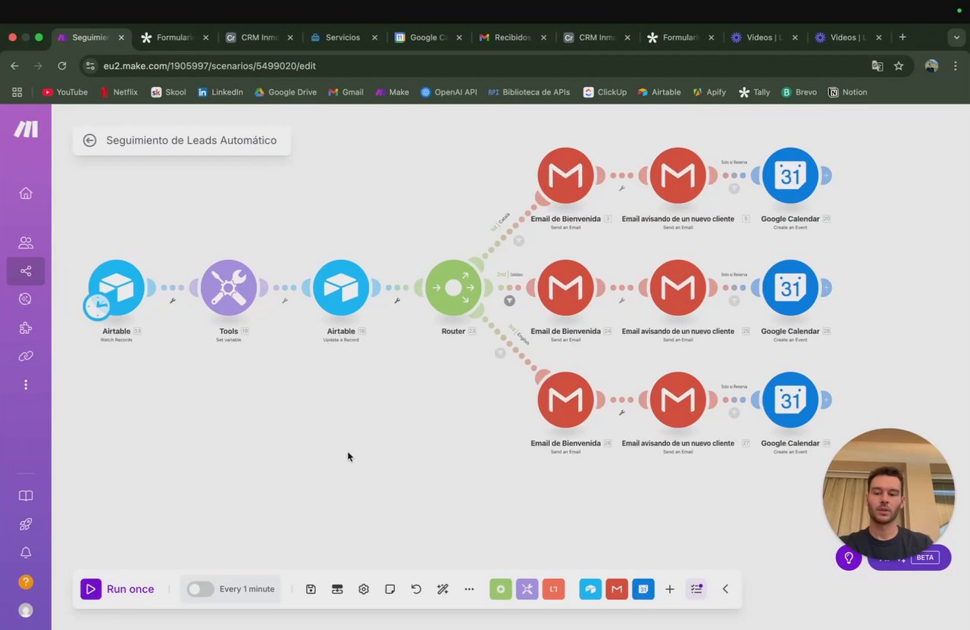Click the undo arrow in bottom toolbar
The image size is (970, 630).
tap(416, 589)
